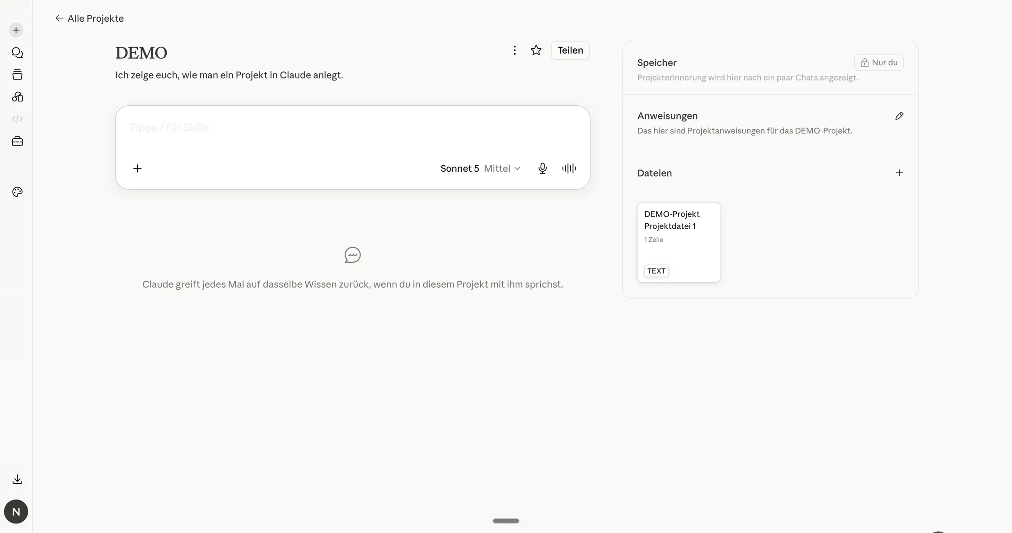The height and width of the screenshot is (533, 1012).
Task: Click the microphone dictation icon
Action: point(543,169)
